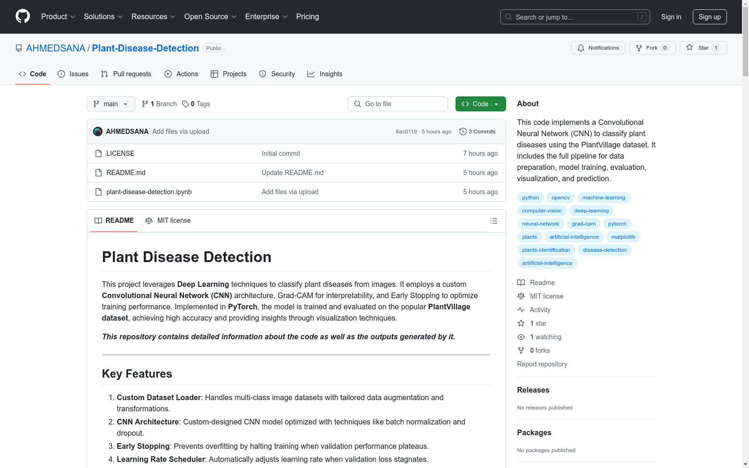Open MIT license link in About sidebar
Viewport: 749px width, 468px height.
[x=540, y=296]
